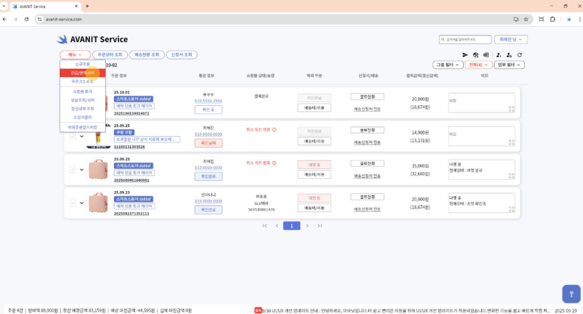Click the blue help button at bottom right
This screenshot has height=314, width=583.
(571, 294)
